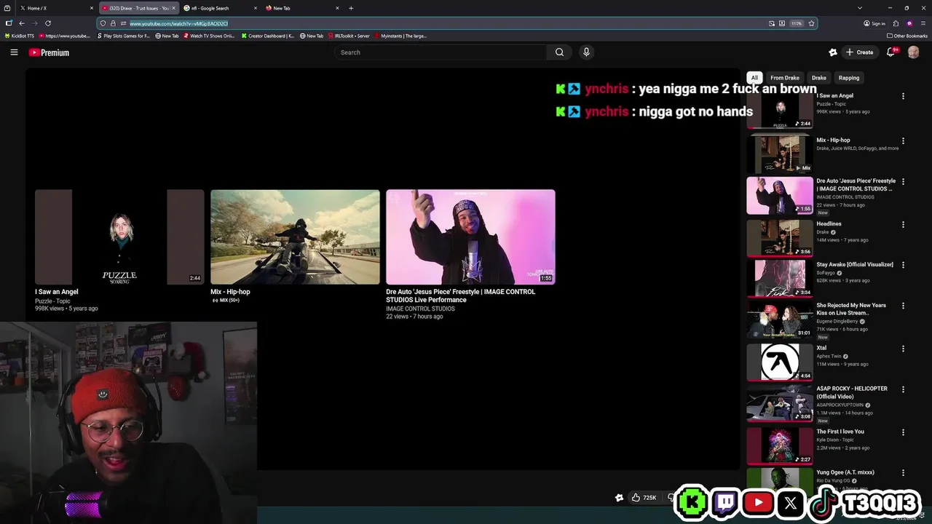Open the YouTube account avatar menu

[913, 52]
